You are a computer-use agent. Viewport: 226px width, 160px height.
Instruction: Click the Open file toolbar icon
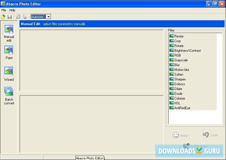(3, 17)
